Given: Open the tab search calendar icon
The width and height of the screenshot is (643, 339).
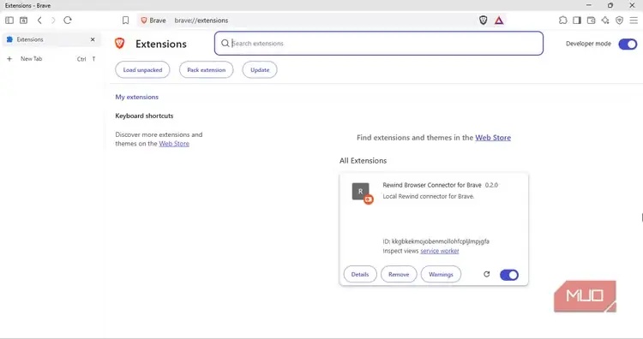Looking at the screenshot, I should [x=24, y=20].
